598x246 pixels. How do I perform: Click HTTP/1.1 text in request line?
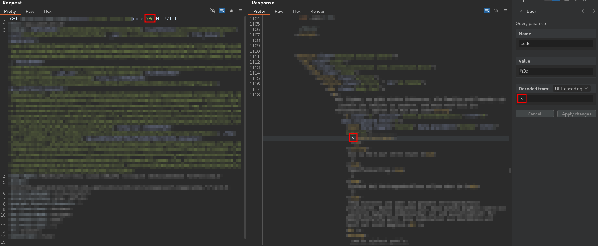point(166,19)
